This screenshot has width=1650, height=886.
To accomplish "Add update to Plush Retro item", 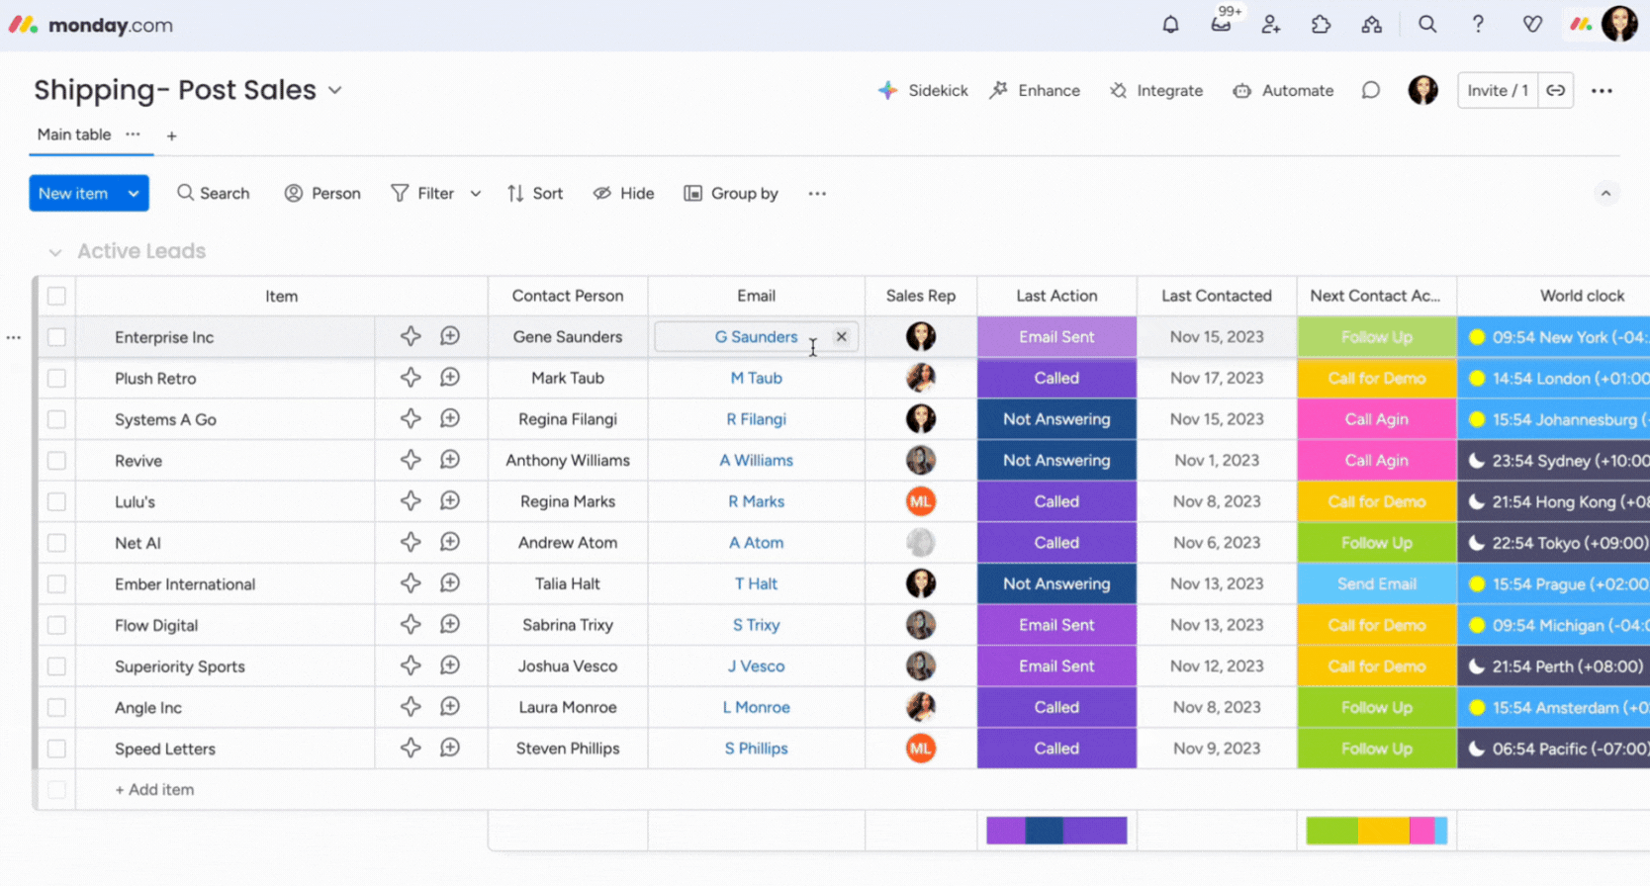I will click(x=450, y=378).
